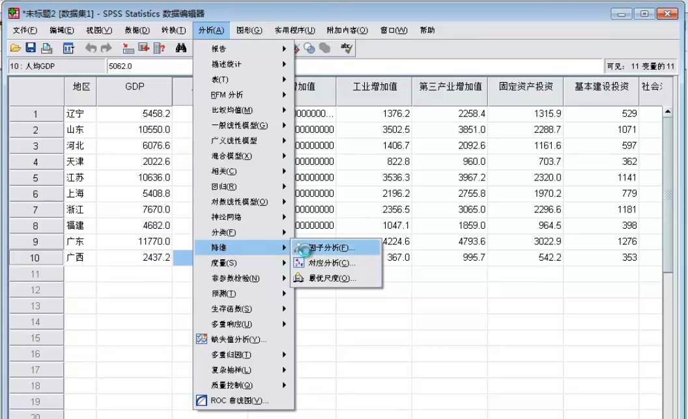Click the 最优尺度 submenu icon
688x419 pixels.
click(299, 278)
